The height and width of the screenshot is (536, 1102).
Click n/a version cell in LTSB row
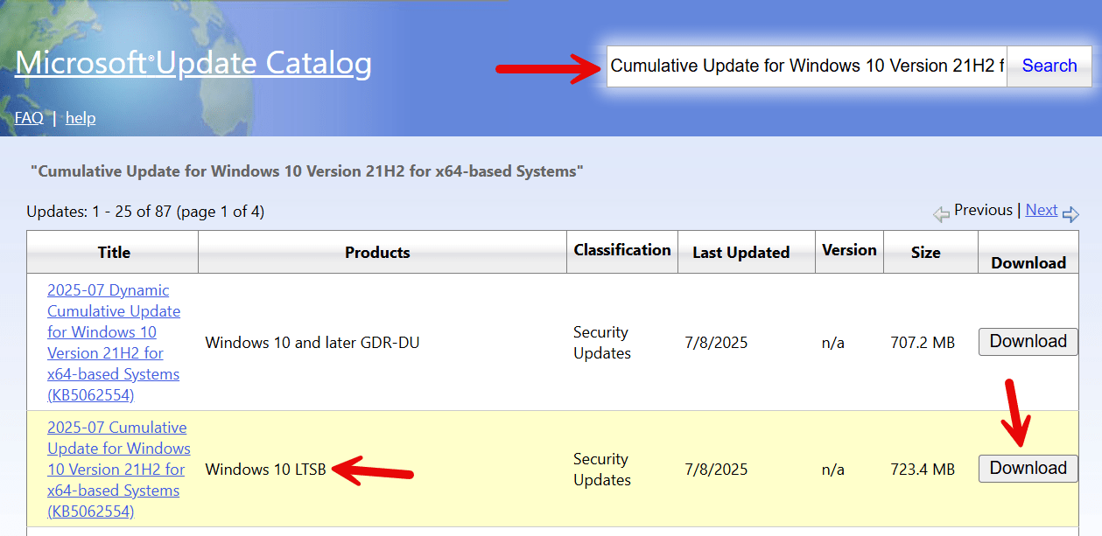point(833,470)
